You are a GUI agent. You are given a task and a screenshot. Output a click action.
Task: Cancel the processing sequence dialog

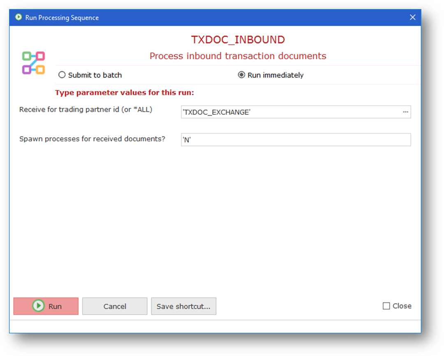[115, 306]
